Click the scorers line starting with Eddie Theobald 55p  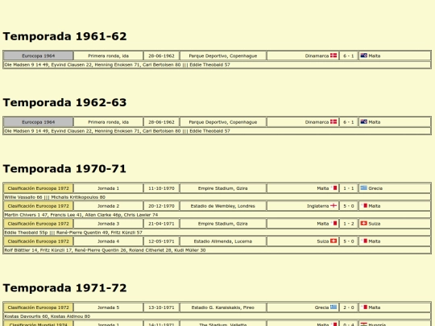[x=217, y=233]
